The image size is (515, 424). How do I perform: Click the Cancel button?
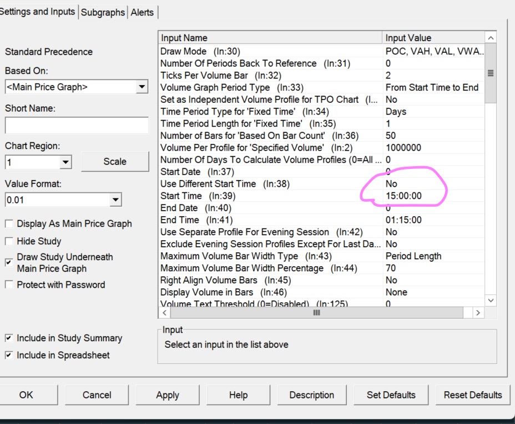pos(97,395)
